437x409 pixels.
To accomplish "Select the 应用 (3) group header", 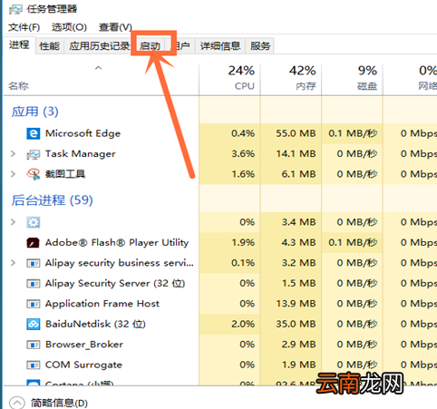I will (x=35, y=112).
